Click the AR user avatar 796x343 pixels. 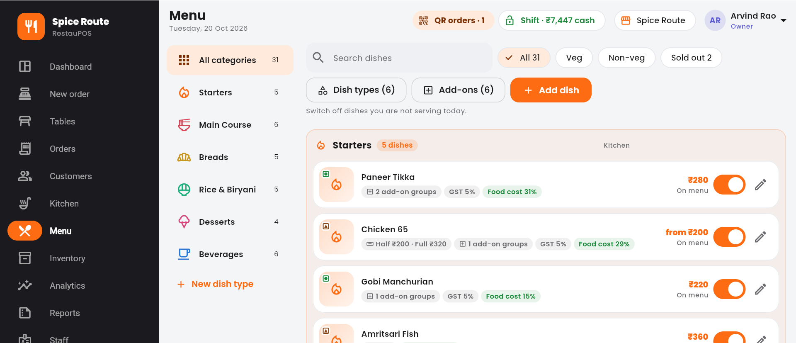click(715, 20)
